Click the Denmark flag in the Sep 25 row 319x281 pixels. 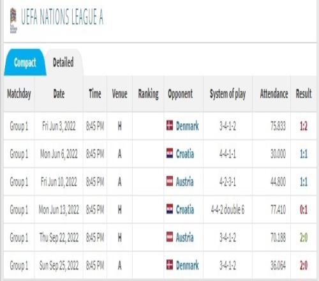[170, 265]
